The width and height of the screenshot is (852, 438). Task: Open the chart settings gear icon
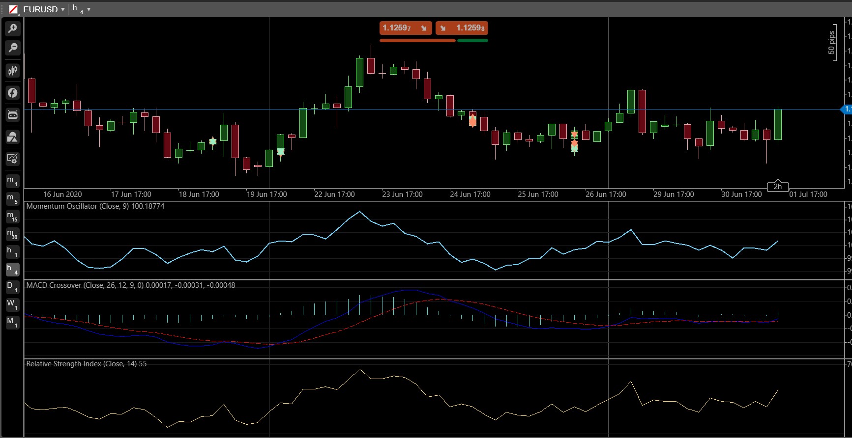13,159
